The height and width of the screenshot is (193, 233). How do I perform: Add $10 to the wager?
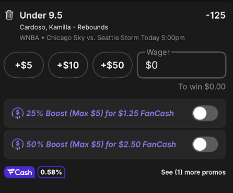pyautogui.click(x=68, y=65)
